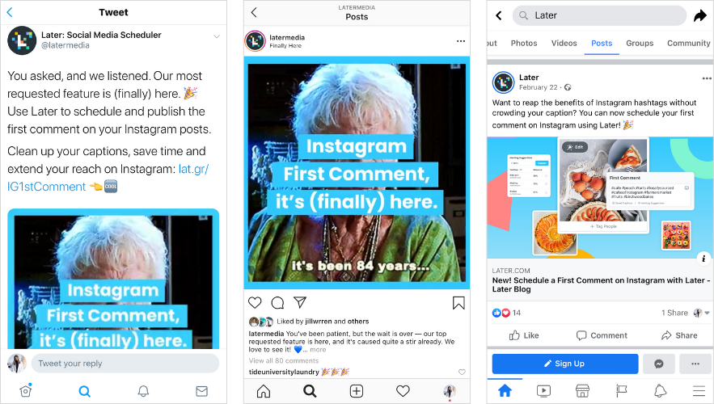714x404 pixels.
Task: Open Instagram post three-dot options menu
Action: pyautogui.click(x=461, y=41)
